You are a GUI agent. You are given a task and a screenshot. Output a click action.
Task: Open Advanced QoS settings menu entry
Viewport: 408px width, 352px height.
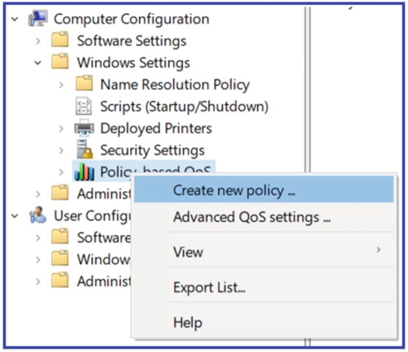coord(251,217)
